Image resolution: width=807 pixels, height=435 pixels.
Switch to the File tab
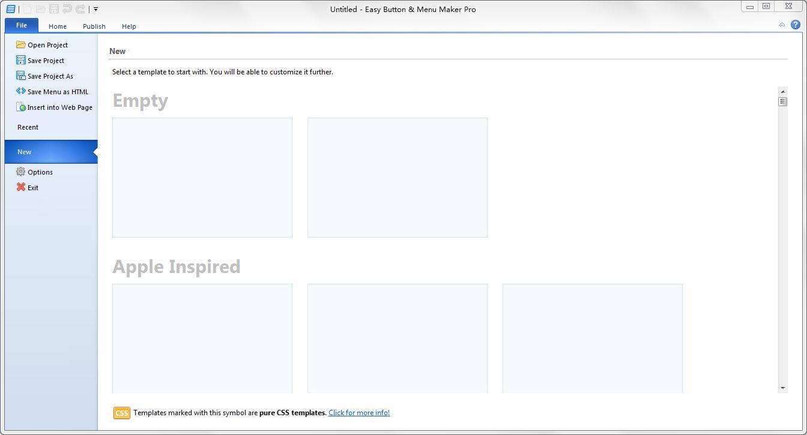pos(22,25)
